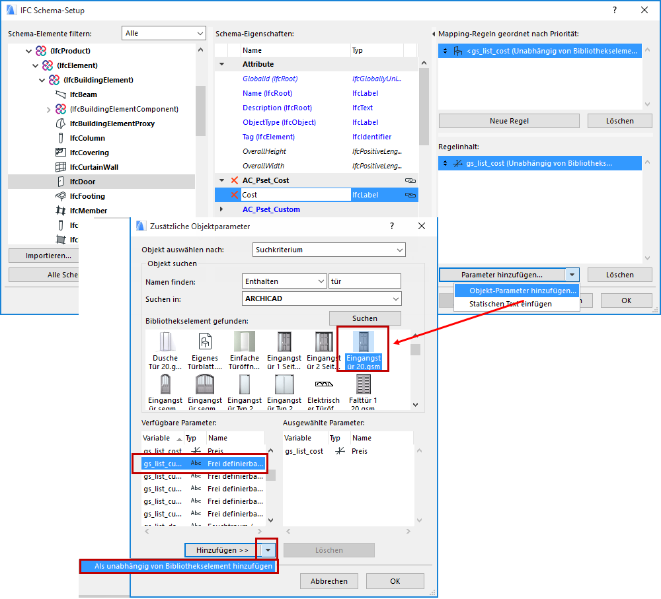The height and width of the screenshot is (599, 661).
Task: Click the available parameters scrollbar down arrow
Action: coord(270,520)
